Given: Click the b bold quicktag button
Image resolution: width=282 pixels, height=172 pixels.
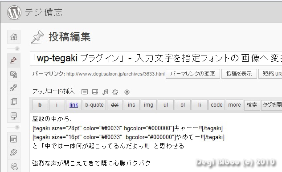Looking at the screenshot, I should (40, 105).
